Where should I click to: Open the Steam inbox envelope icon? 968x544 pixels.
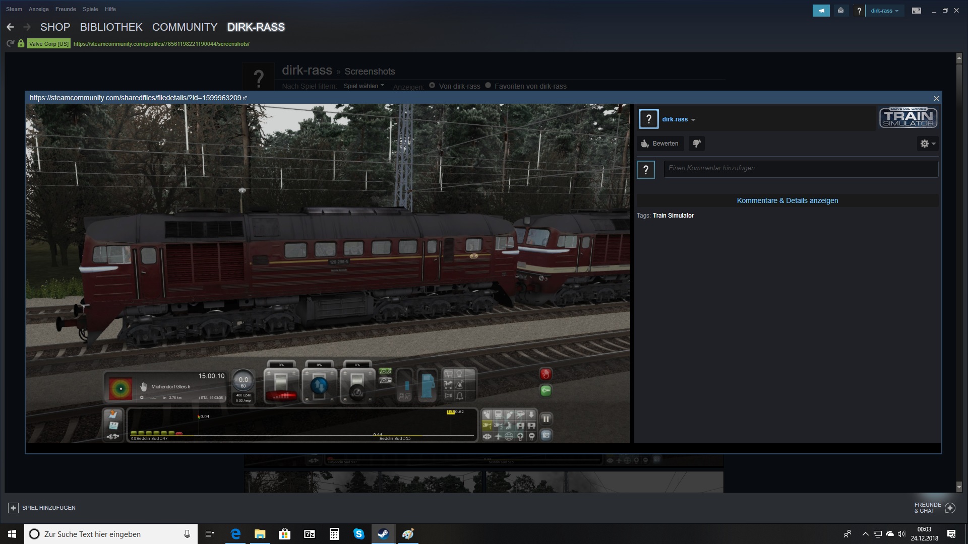pos(840,11)
